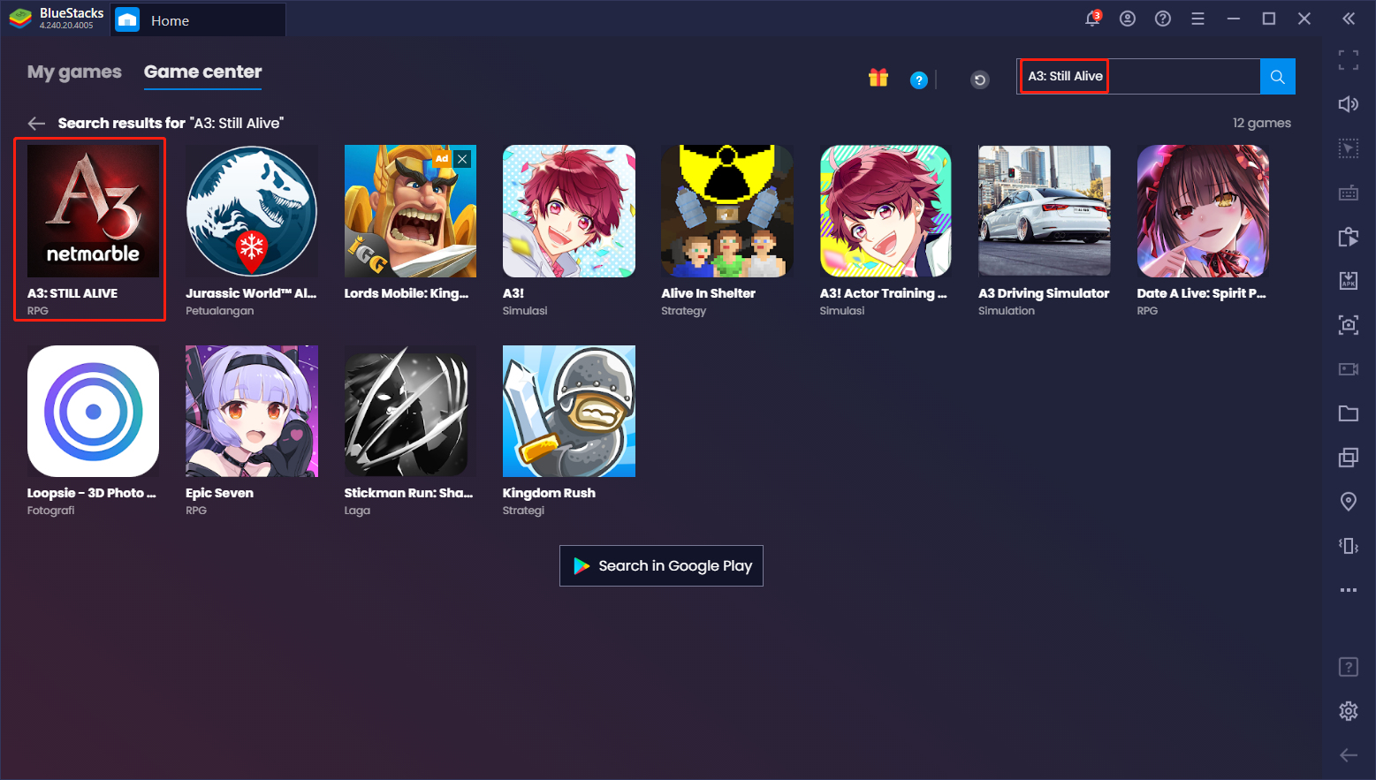Click the volume speaker icon in sidebar

point(1349,104)
